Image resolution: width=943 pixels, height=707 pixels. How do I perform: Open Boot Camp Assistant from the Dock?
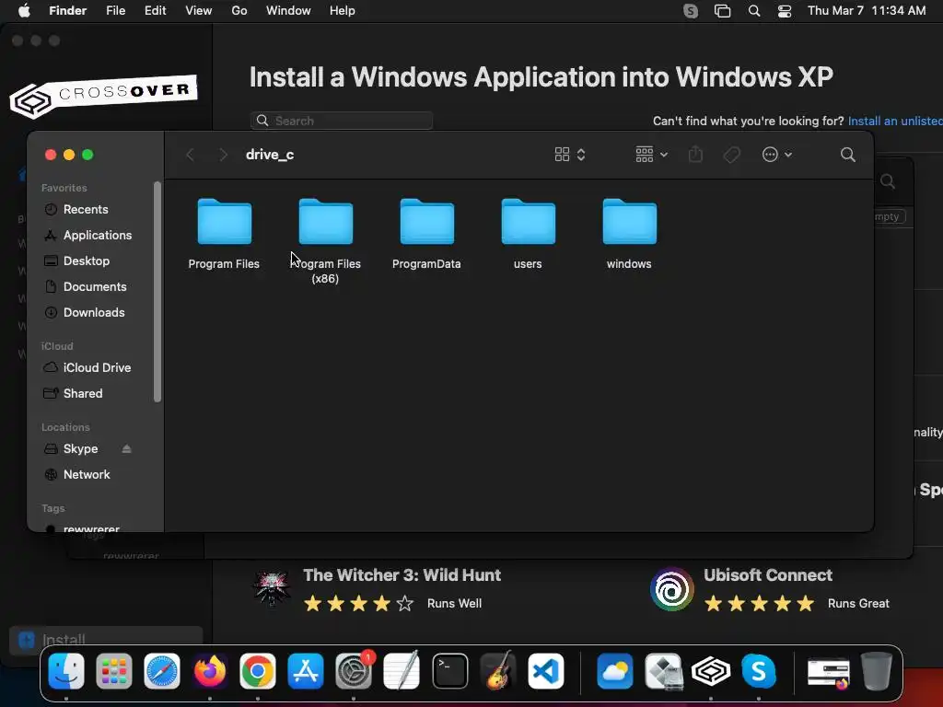pos(663,671)
